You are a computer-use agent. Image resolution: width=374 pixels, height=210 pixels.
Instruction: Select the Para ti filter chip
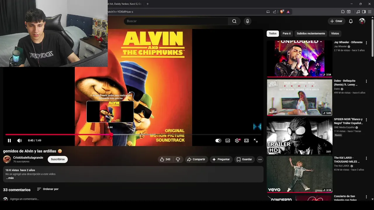point(287,34)
